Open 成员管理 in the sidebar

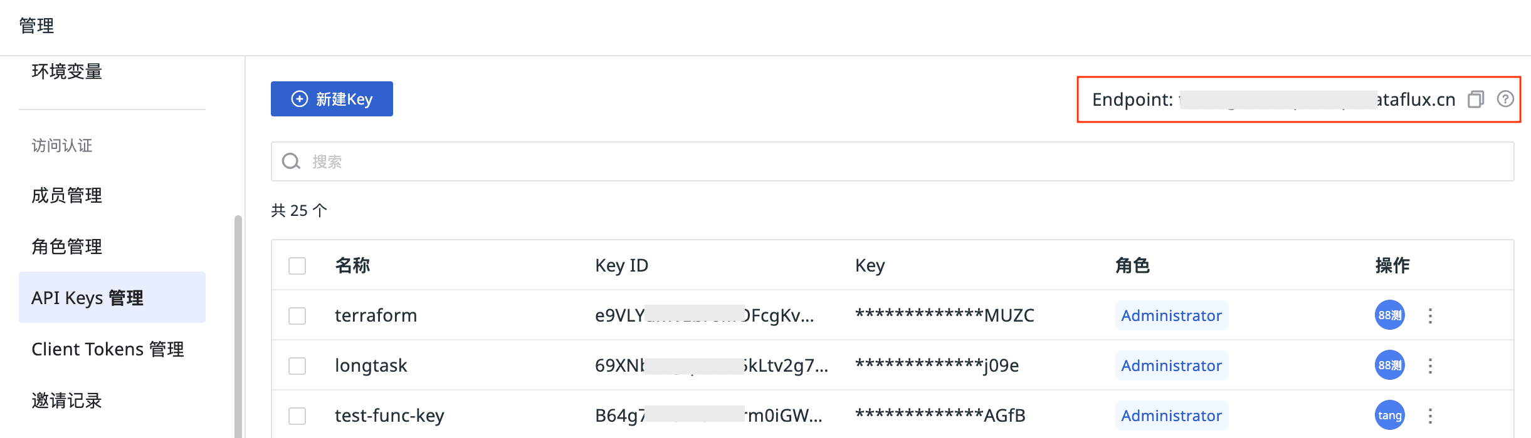pos(67,196)
